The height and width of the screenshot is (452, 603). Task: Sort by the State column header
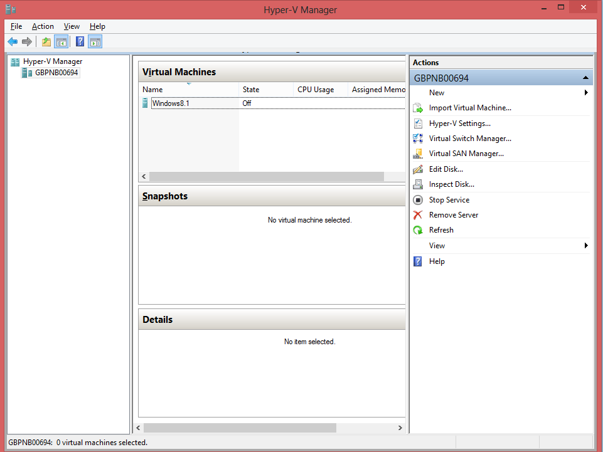pyautogui.click(x=266, y=90)
